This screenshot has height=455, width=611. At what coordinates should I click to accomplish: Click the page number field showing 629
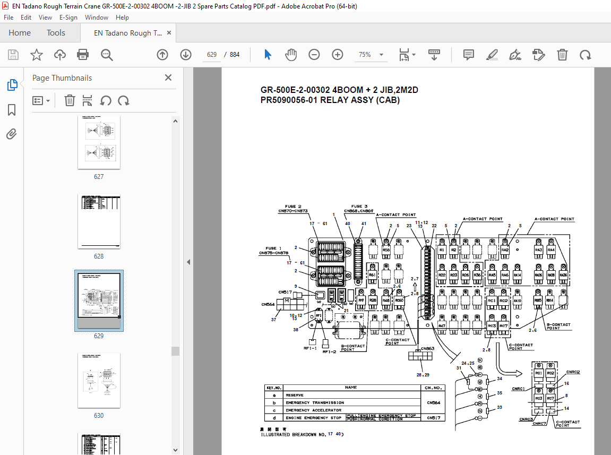click(x=212, y=55)
